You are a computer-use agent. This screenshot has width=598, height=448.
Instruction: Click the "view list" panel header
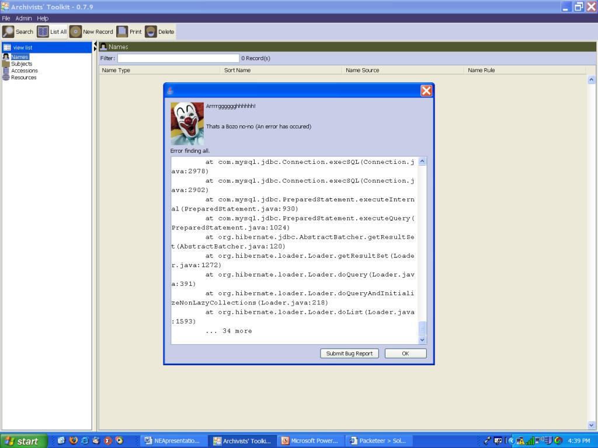tap(47, 47)
